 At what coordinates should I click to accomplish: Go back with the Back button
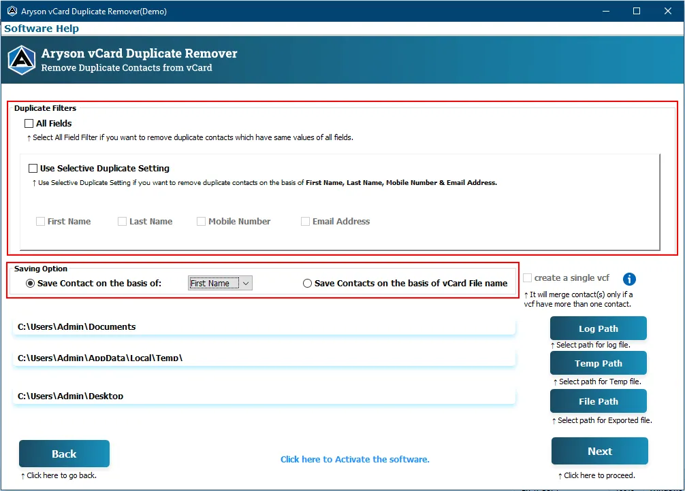coord(64,454)
